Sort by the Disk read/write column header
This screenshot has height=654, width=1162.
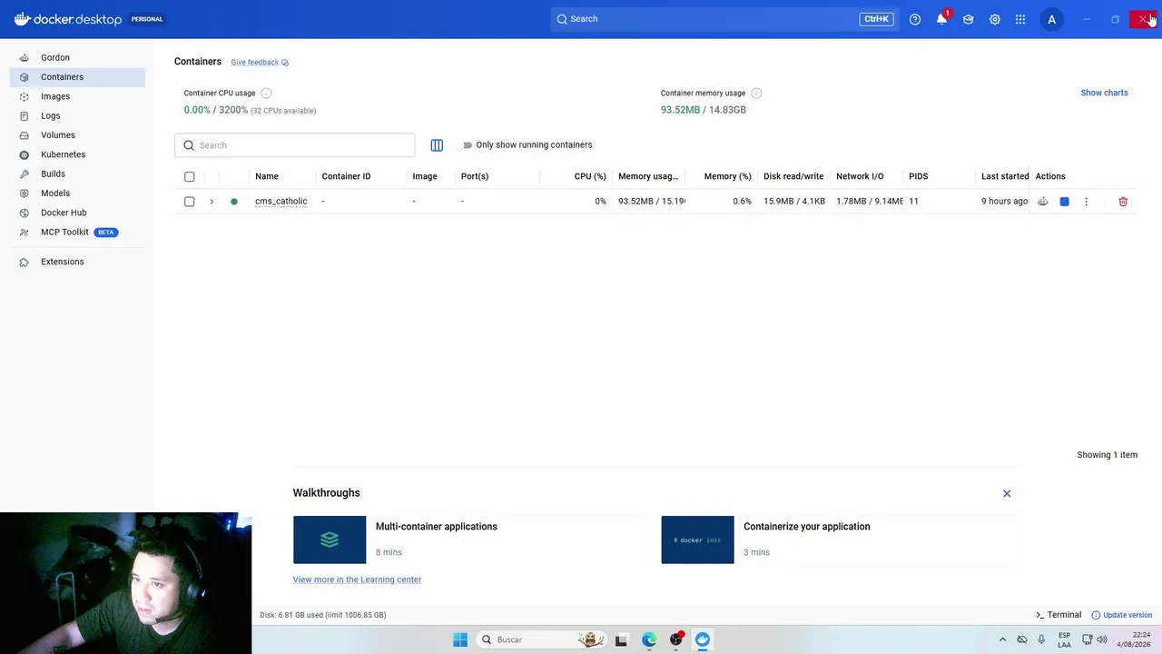[x=793, y=176]
